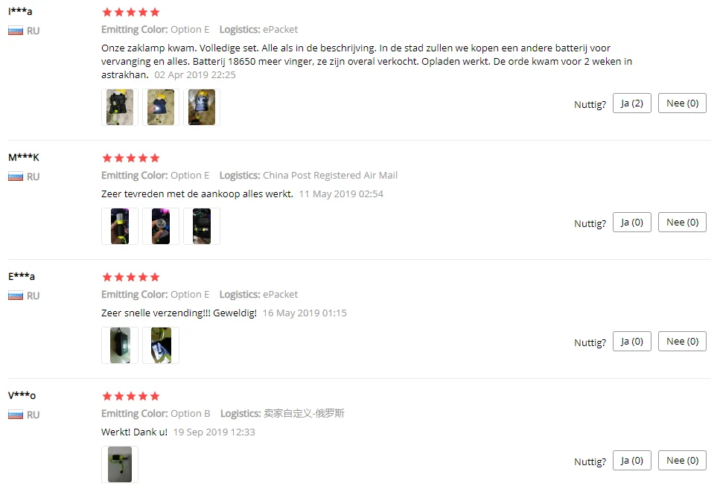Screen dimensions: 717x486
Task: Vote Ja on M***K's review
Action: [x=631, y=223]
